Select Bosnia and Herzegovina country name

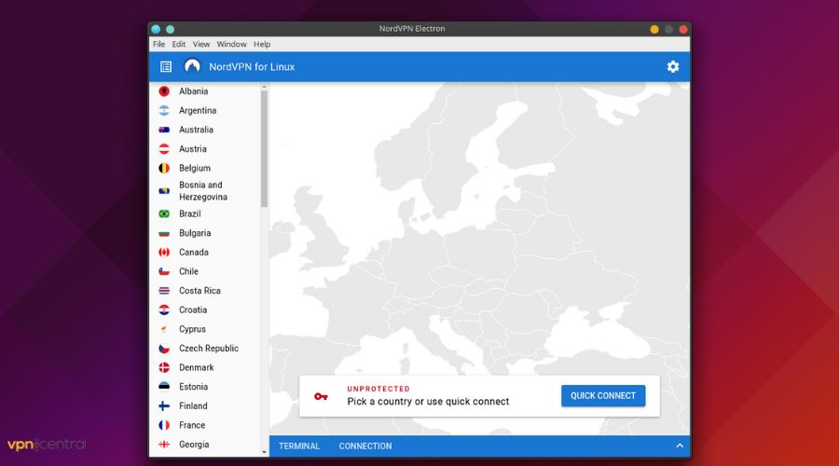click(203, 191)
